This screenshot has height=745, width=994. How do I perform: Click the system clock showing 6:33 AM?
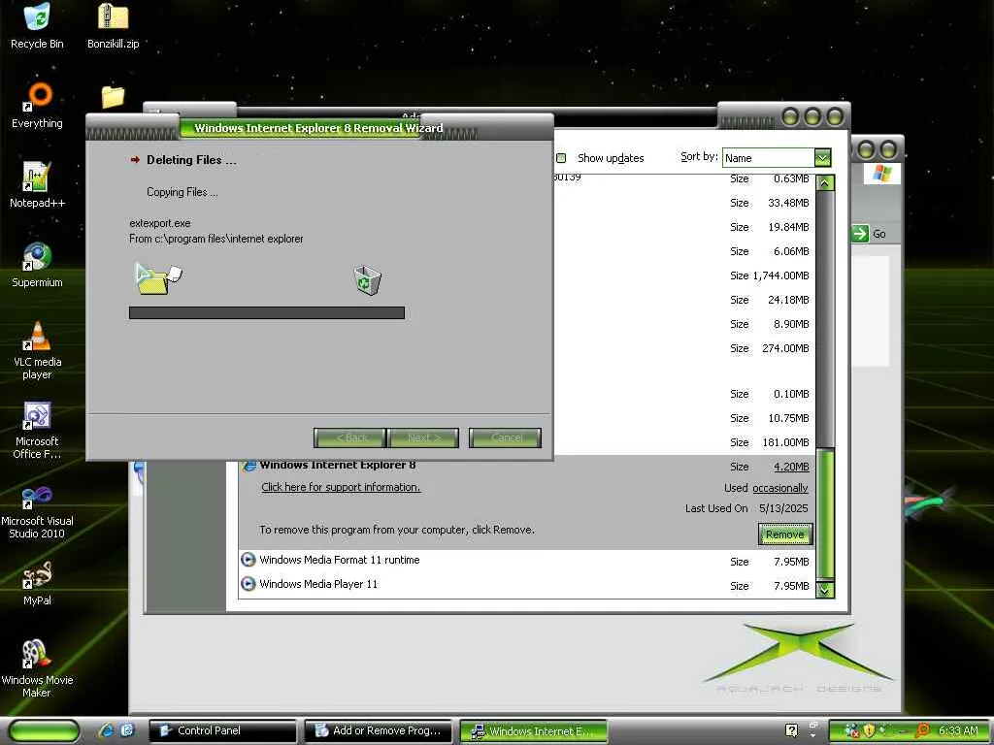coord(958,730)
